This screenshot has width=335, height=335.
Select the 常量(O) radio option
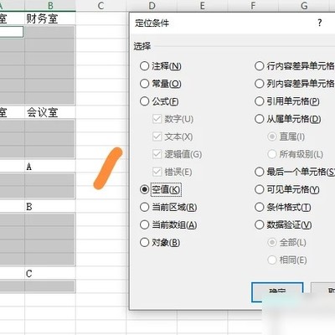coord(144,84)
